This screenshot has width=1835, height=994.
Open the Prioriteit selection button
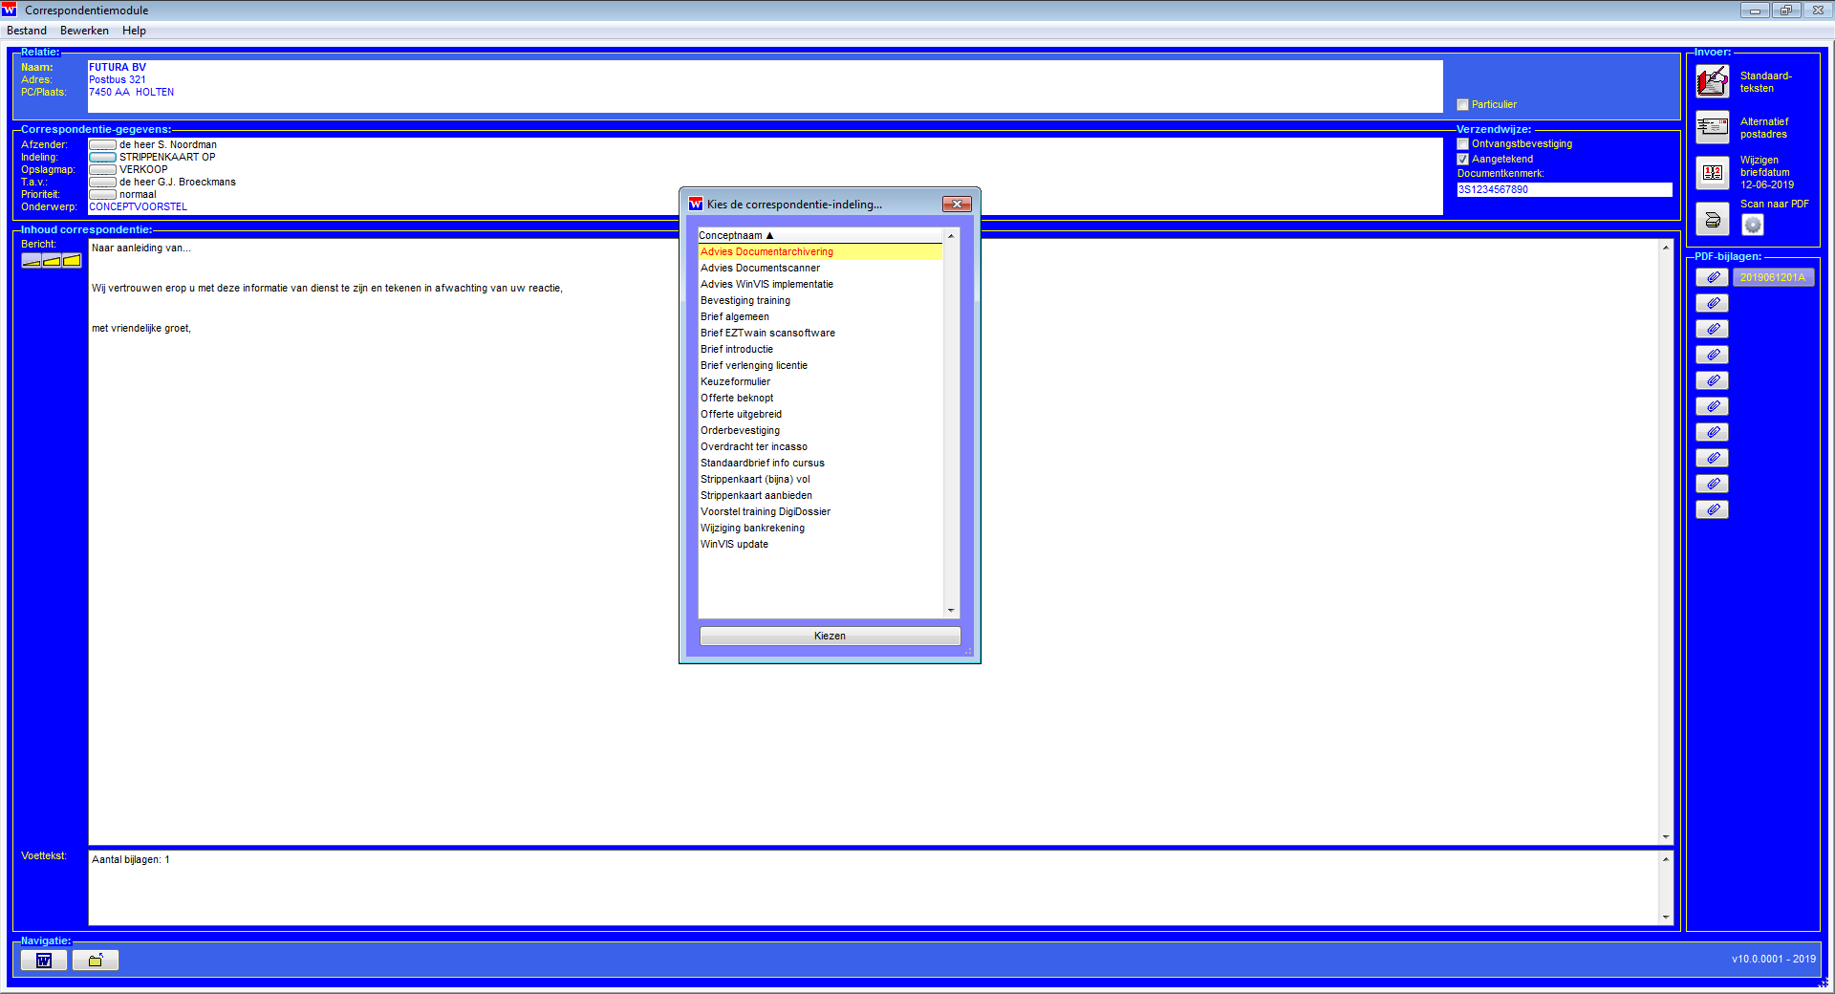pyautogui.click(x=102, y=195)
